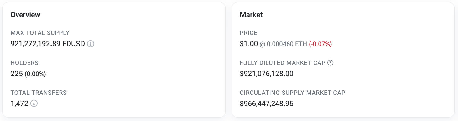458x121 pixels.
Task: Click the total transfers number 1,472
Action: point(19,104)
